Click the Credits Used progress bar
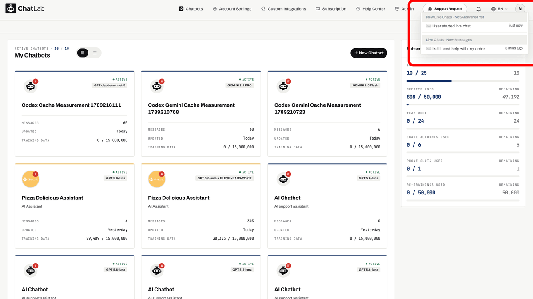This screenshot has height=299, width=533. pos(463,105)
